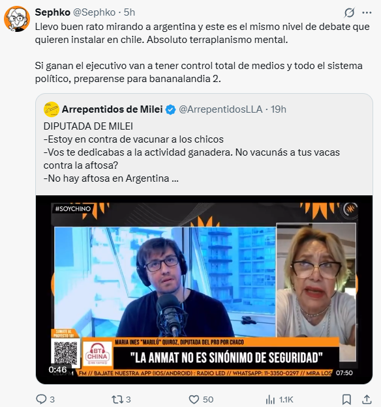Click the reply comment icon
Viewport: 381px width, 407px height.
point(41,399)
